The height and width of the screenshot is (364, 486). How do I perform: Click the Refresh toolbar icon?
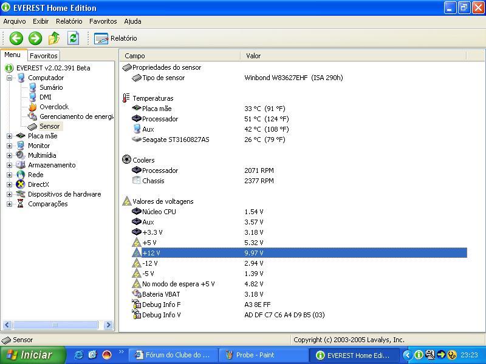[73, 38]
